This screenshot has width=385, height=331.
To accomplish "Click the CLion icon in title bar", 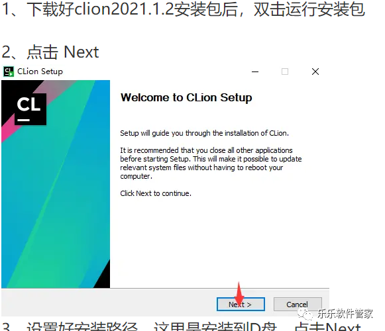I will coord(9,71).
